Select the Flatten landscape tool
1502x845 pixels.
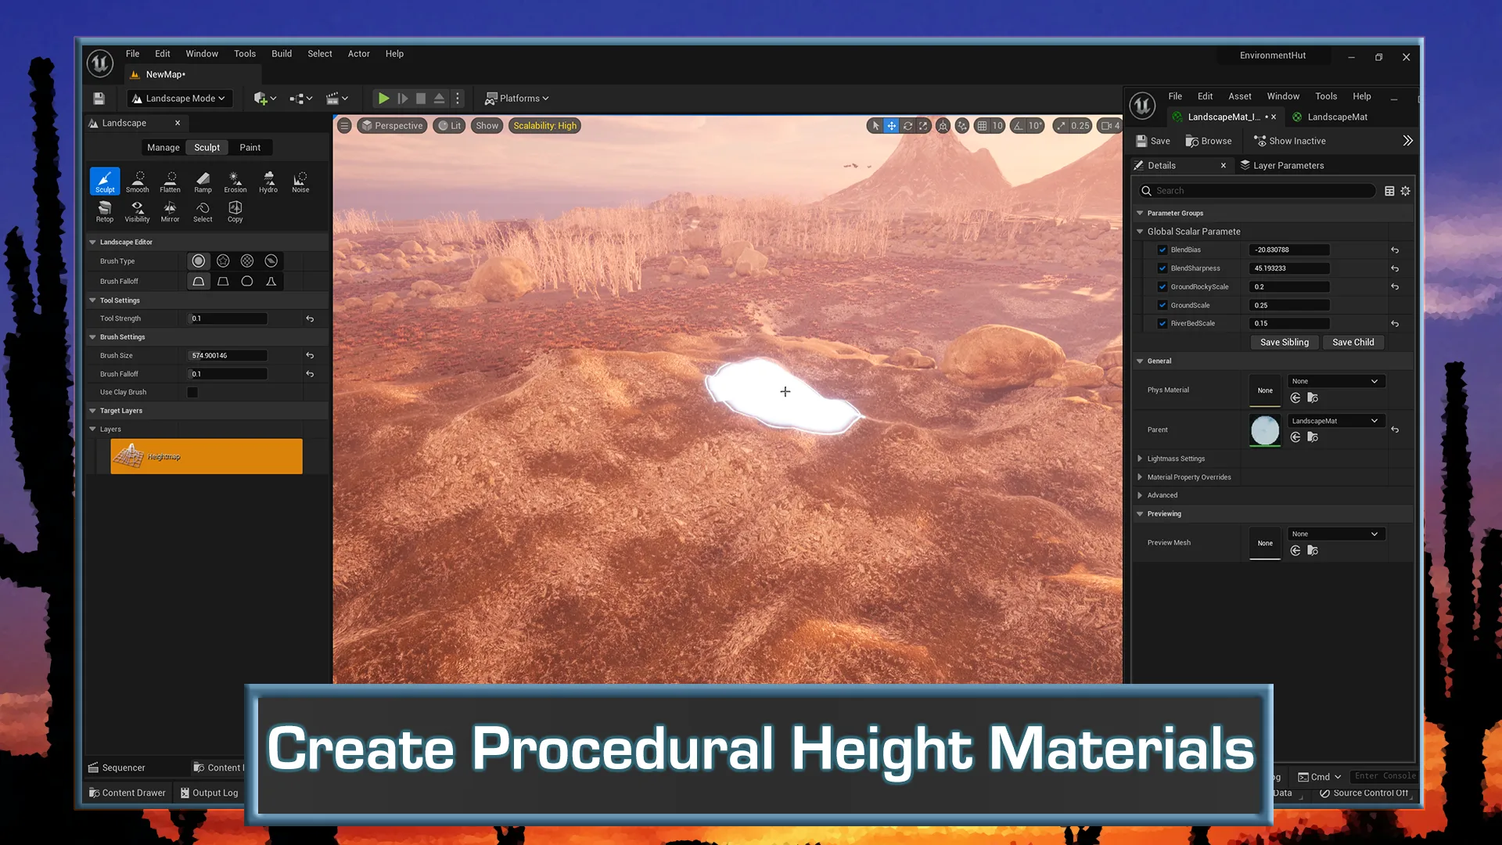(169, 181)
